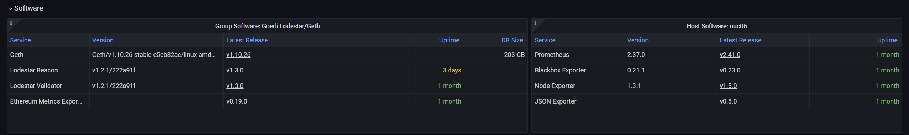
Task: Sort Host Software table by Latest Release
Action: coord(740,40)
